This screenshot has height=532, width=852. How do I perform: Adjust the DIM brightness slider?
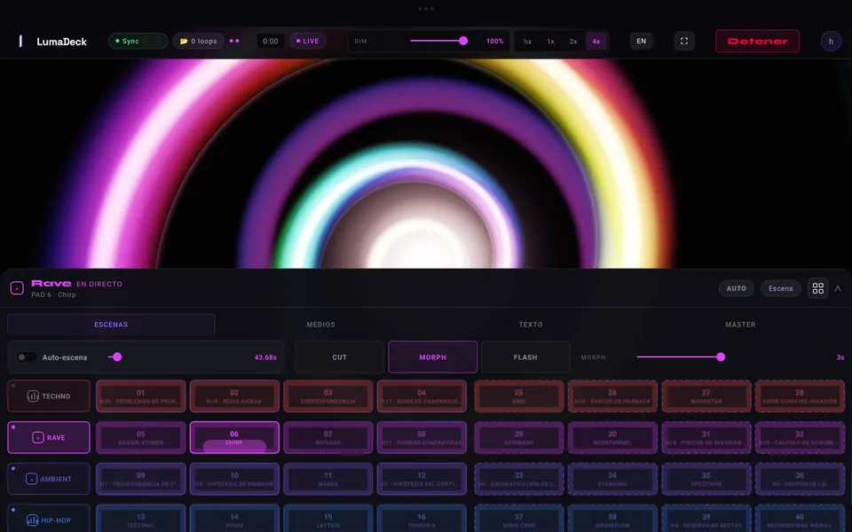(x=438, y=41)
